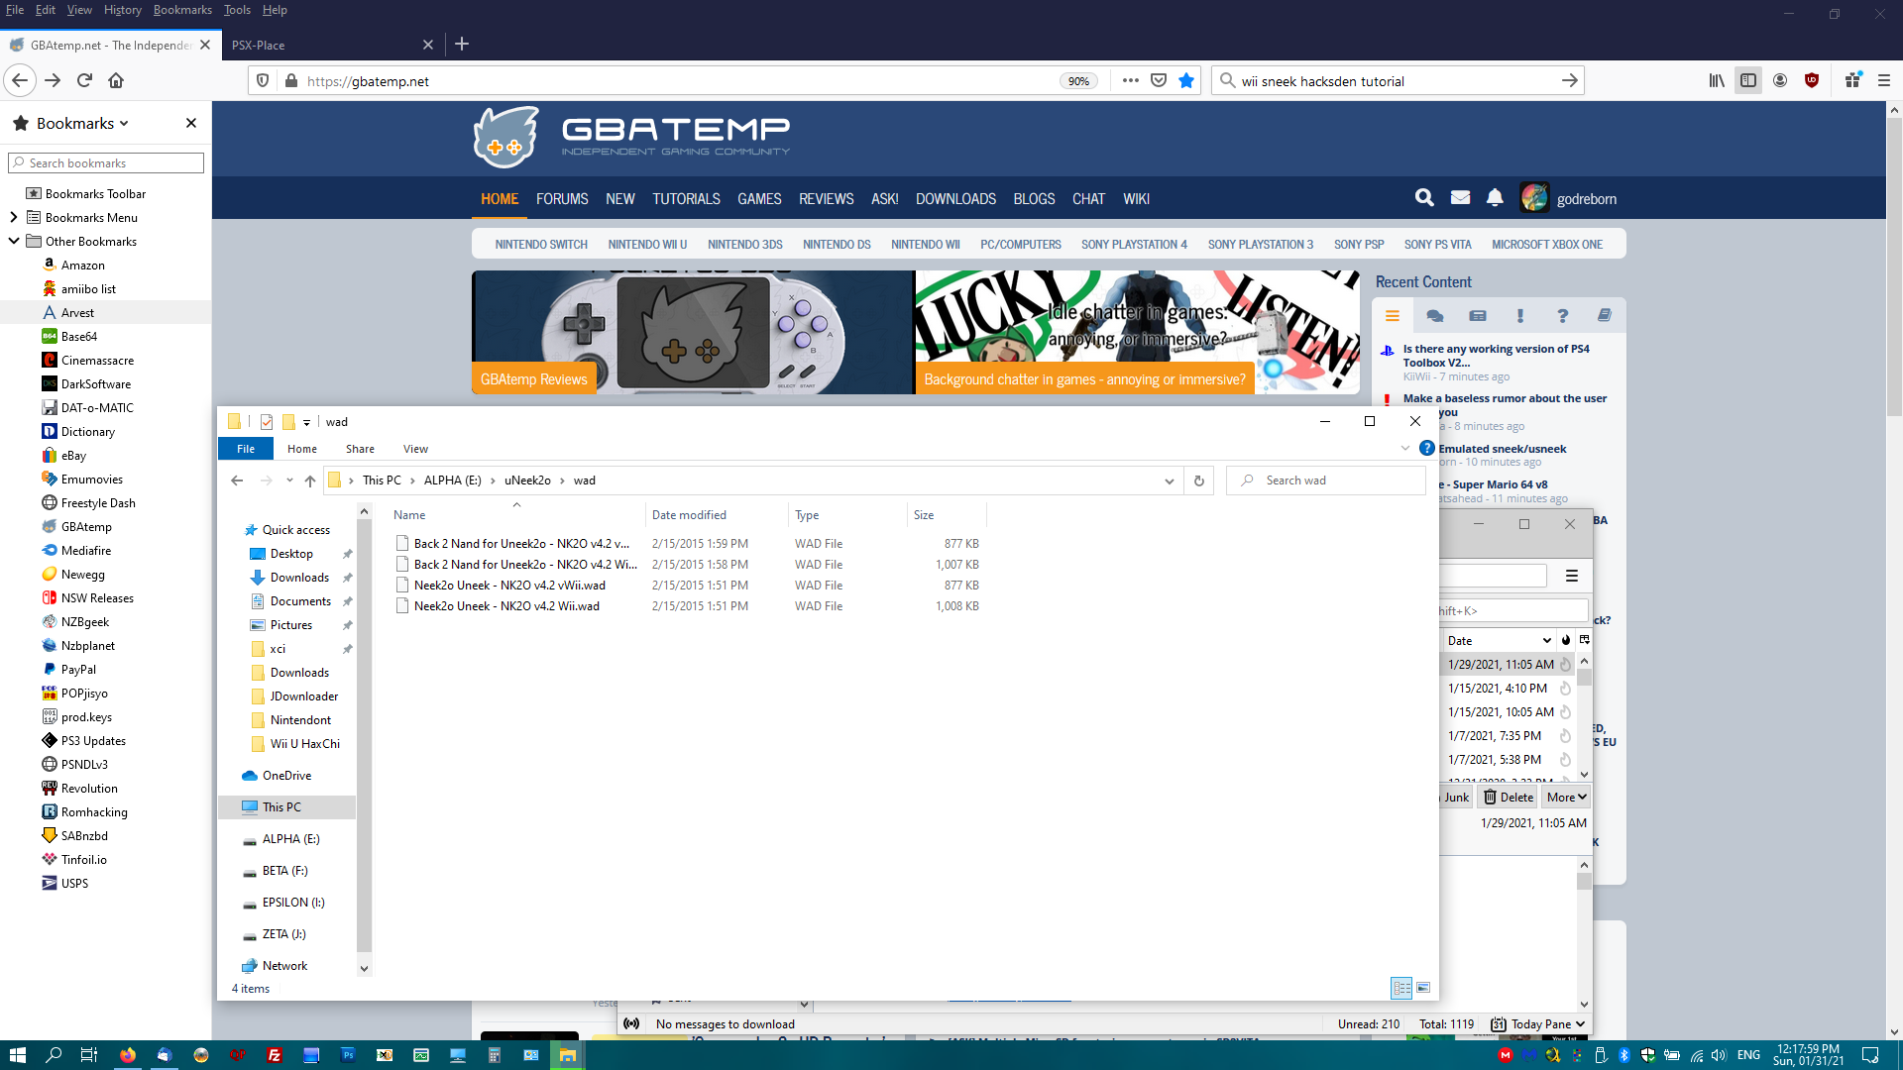Switch to the PSX-Place browser tab
1903x1070 pixels.
pos(331,45)
